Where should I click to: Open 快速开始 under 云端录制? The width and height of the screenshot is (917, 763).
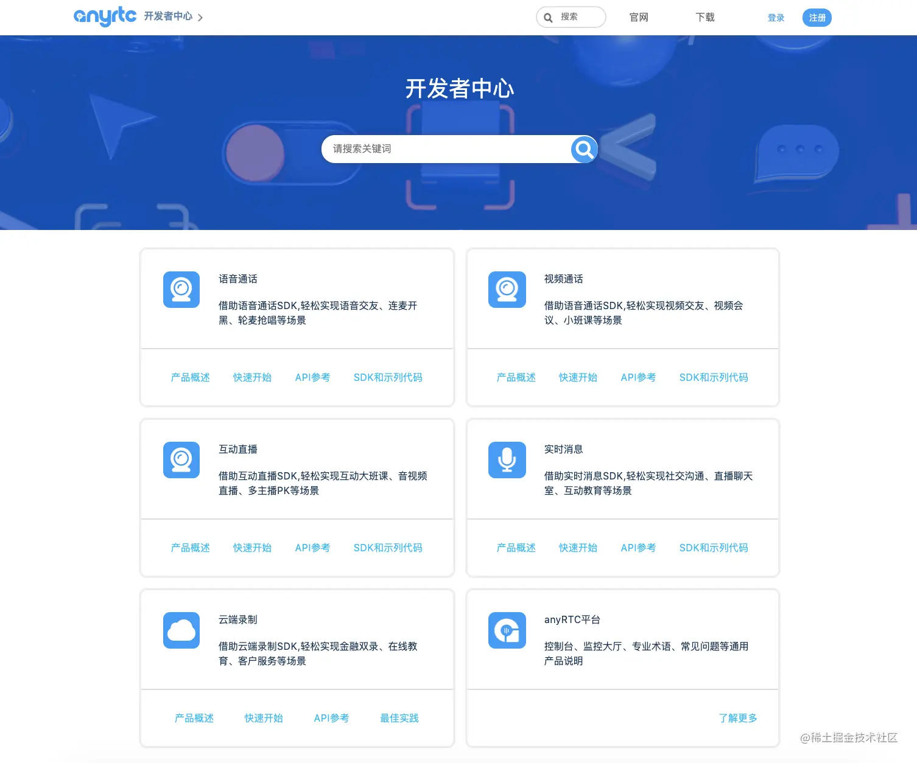tap(264, 718)
